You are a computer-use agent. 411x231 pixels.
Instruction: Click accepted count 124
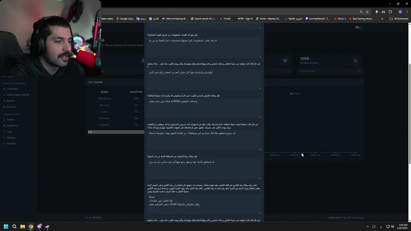pos(136,112)
